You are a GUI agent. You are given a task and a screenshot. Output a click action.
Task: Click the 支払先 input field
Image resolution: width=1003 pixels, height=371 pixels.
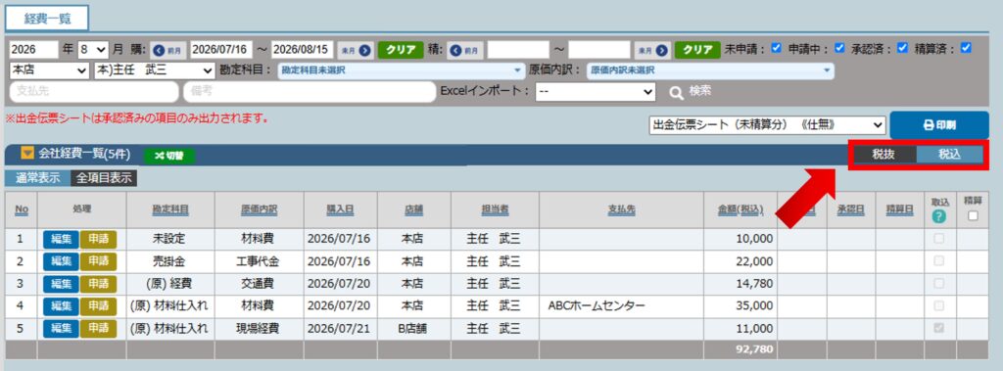pyautogui.click(x=94, y=92)
